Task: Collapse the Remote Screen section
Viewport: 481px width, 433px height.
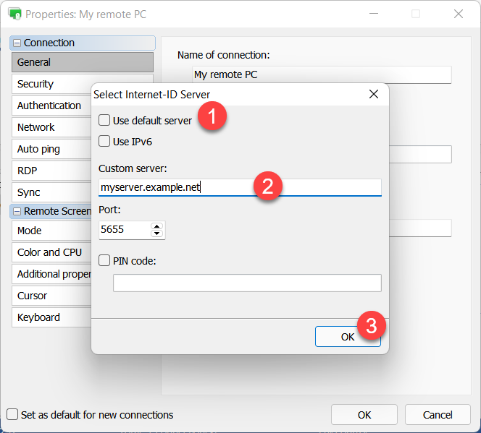Action: (17, 212)
